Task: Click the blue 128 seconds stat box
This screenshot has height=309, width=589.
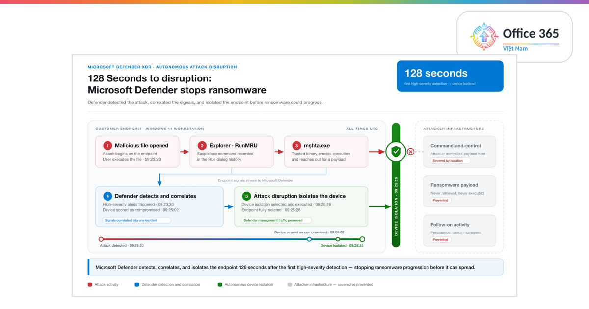Action: click(450, 76)
